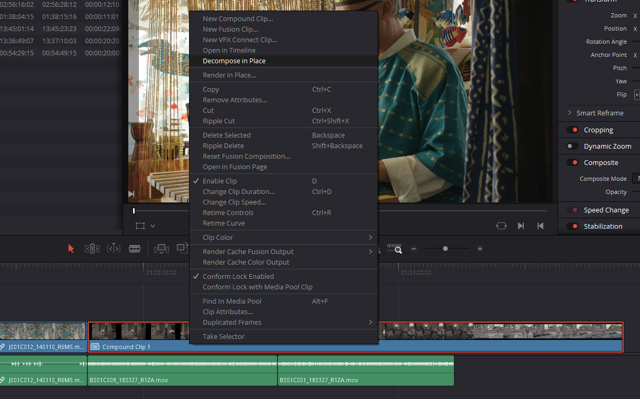Select the B001C001_180327_R1ZA.mov audio clip

pos(365,371)
